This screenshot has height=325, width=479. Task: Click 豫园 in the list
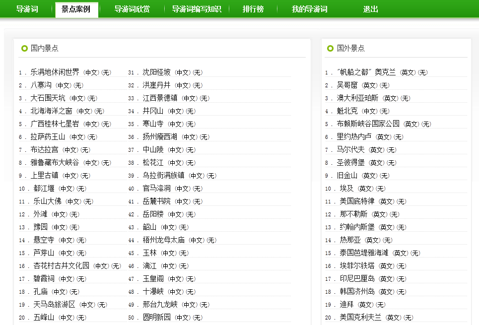[x=40, y=227]
